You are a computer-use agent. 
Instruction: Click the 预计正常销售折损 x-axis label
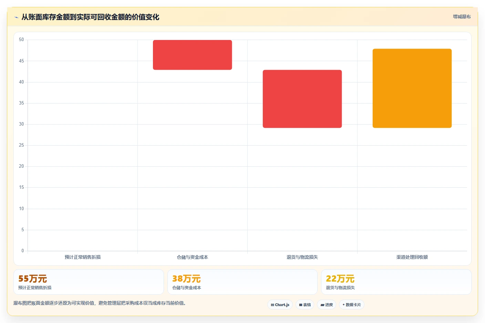pyautogui.click(x=83, y=257)
